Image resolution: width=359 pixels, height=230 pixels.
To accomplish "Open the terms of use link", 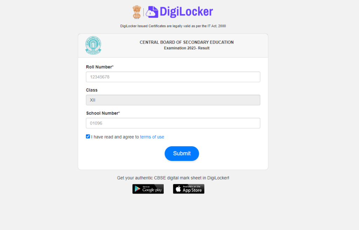I will click(x=152, y=137).
